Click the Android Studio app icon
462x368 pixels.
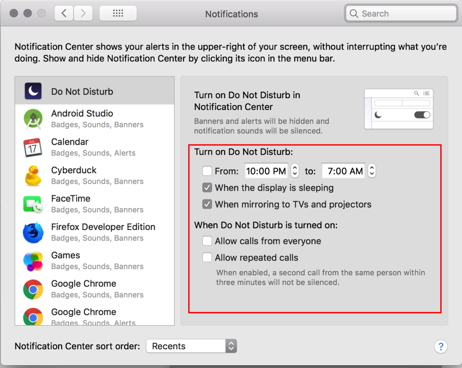(33, 119)
